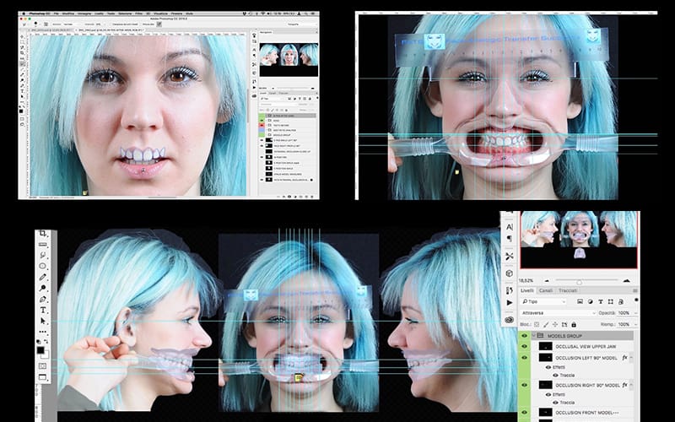
Task: Open the Livelli panel options menu
Action: [635, 290]
